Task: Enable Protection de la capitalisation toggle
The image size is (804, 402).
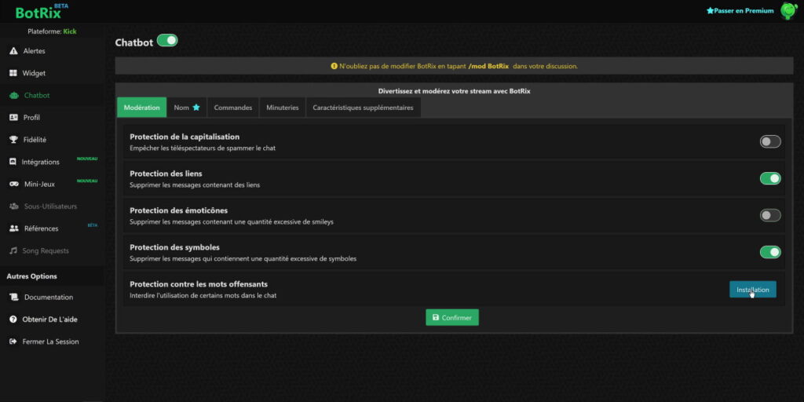Action: click(770, 141)
